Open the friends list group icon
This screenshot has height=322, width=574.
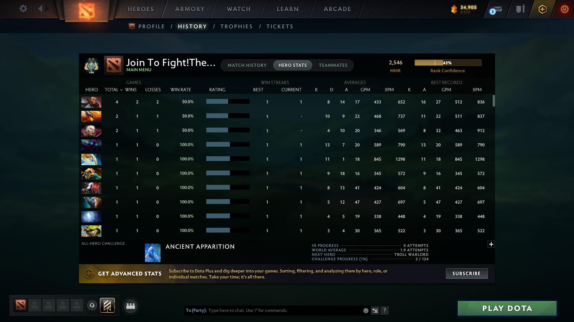130,306
